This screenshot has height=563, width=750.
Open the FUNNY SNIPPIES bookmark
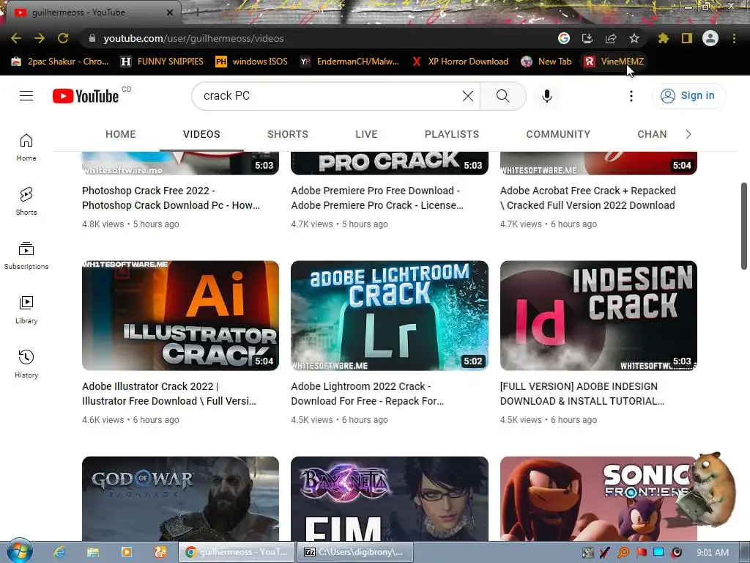click(x=162, y=62)
